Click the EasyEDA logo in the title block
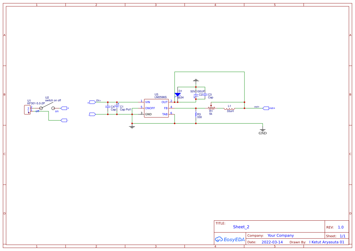The height and width of the screenshot is (251, 355). (x=230, y=239)
